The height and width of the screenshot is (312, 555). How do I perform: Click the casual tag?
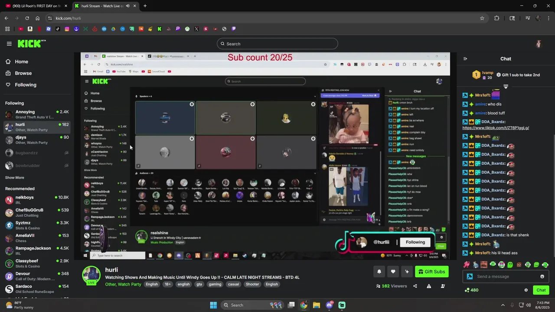[234, 284]
